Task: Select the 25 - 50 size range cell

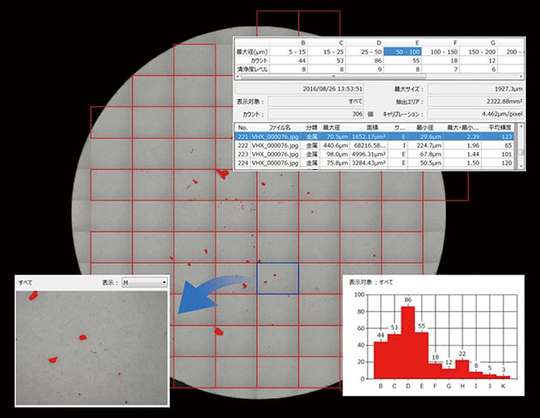Action: coord(364,52)
